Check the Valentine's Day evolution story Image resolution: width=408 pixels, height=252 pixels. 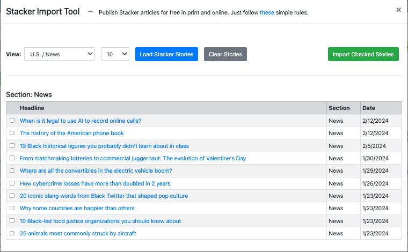[12, 158]
